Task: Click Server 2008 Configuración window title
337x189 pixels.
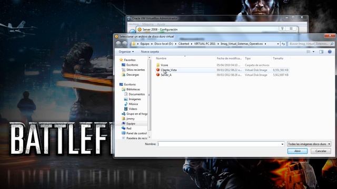Action: (160, 29)
